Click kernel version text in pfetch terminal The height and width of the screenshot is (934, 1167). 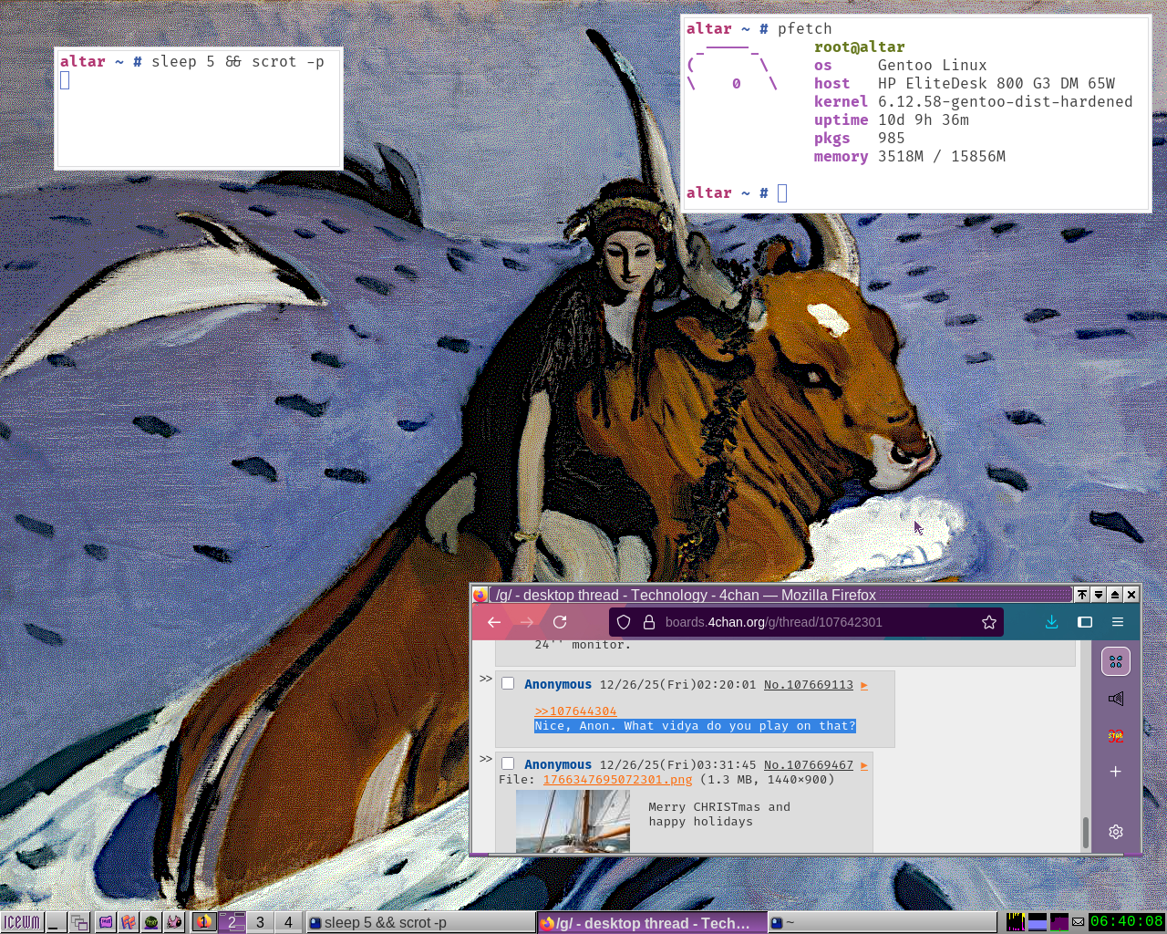point(1006,101)
